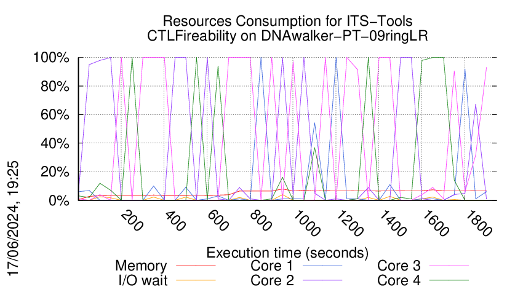This screenshot has height=292, width=523.
Task: Click the purple Core 2 legend line sample
Action: [x=322, y=280]
